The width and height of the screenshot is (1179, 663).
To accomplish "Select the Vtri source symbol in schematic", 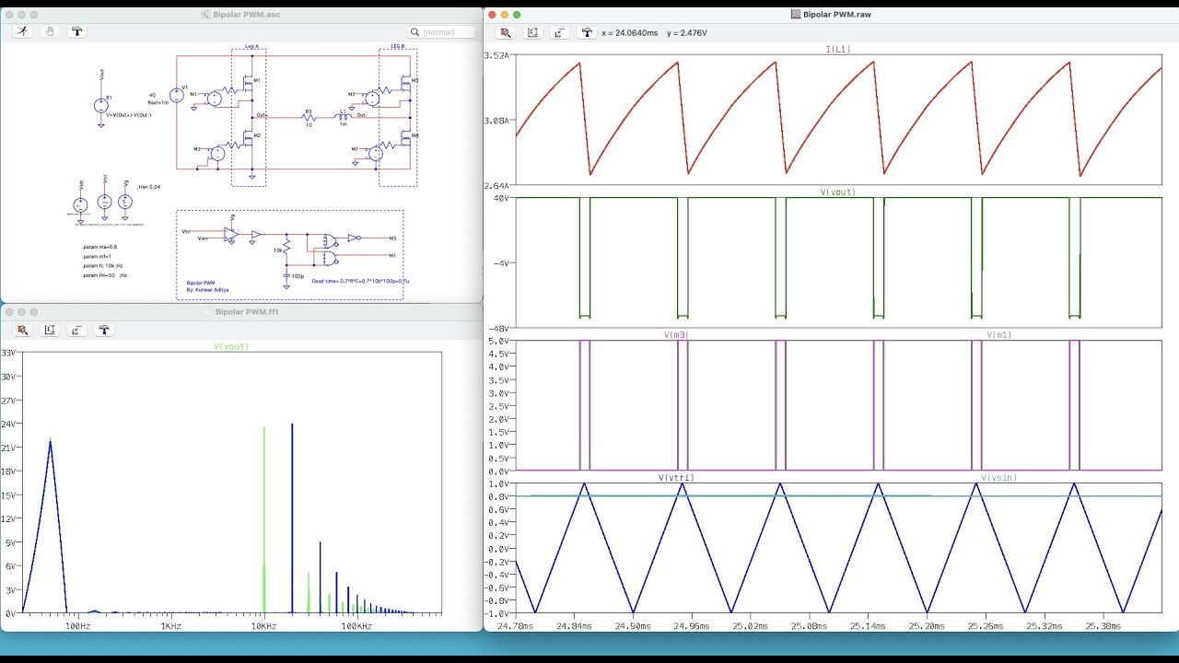I will coord(104,201).
